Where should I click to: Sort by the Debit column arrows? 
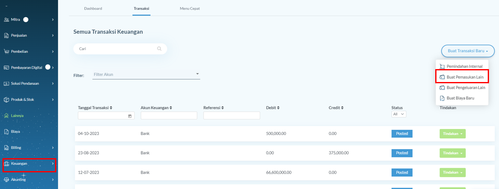click(x=278, y=108)
